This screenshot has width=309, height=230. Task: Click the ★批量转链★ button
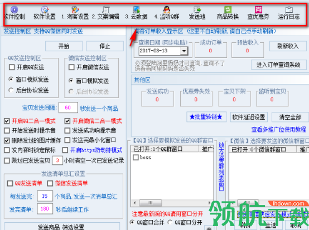(x=206, y=117)
